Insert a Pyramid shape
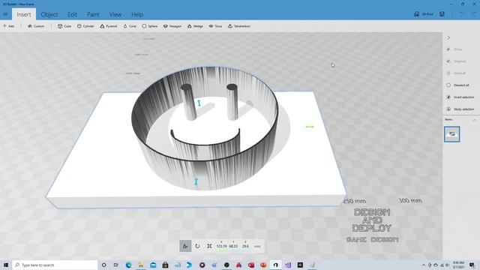This screenshot has width=480, height=270. click(x=109, y=26)
